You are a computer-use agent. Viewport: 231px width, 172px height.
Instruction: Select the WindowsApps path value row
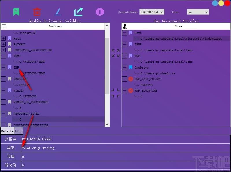(x=181, y=38)
